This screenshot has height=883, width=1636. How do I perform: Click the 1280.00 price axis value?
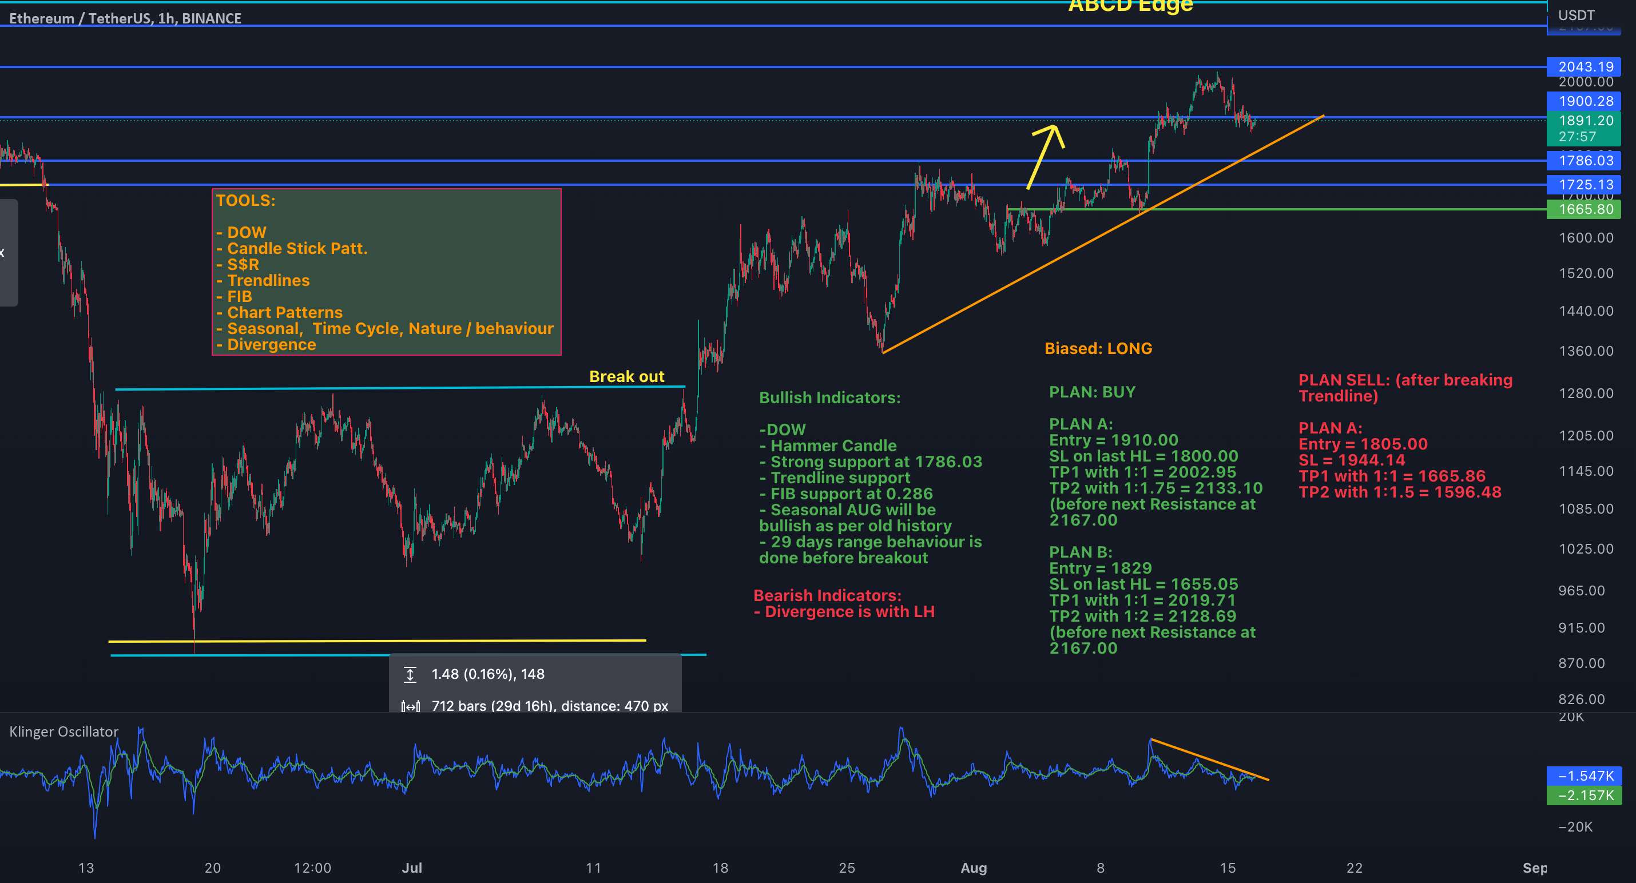pos(1586,393)
